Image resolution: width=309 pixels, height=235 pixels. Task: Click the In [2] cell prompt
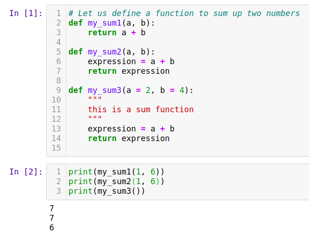pyautogui.click(x=26, y=172)
